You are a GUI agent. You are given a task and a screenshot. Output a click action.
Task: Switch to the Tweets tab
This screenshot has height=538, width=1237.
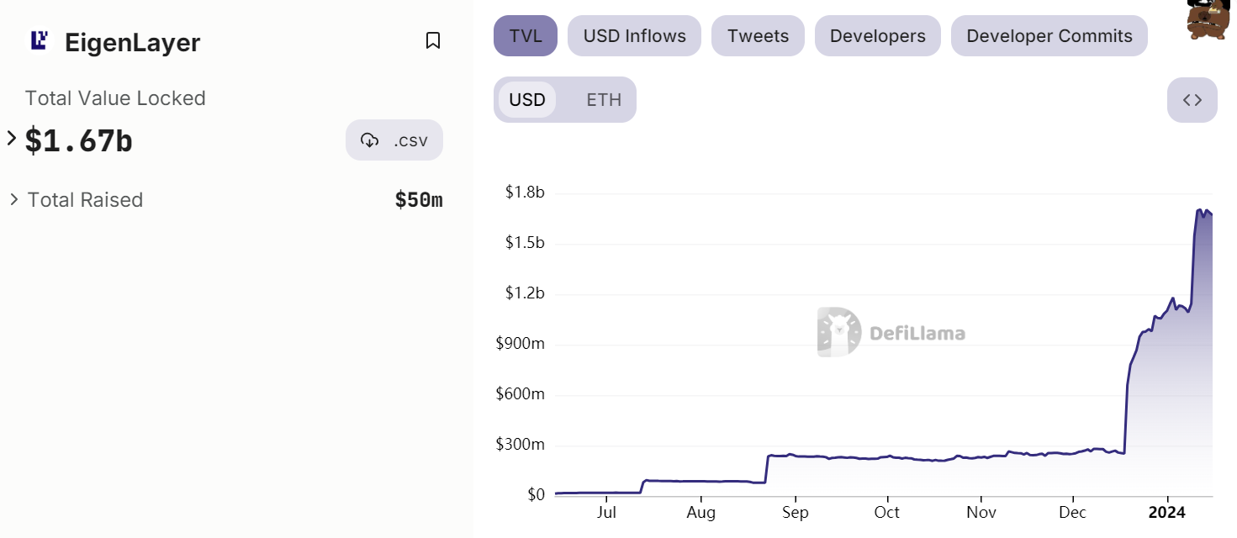pos(757,35)
